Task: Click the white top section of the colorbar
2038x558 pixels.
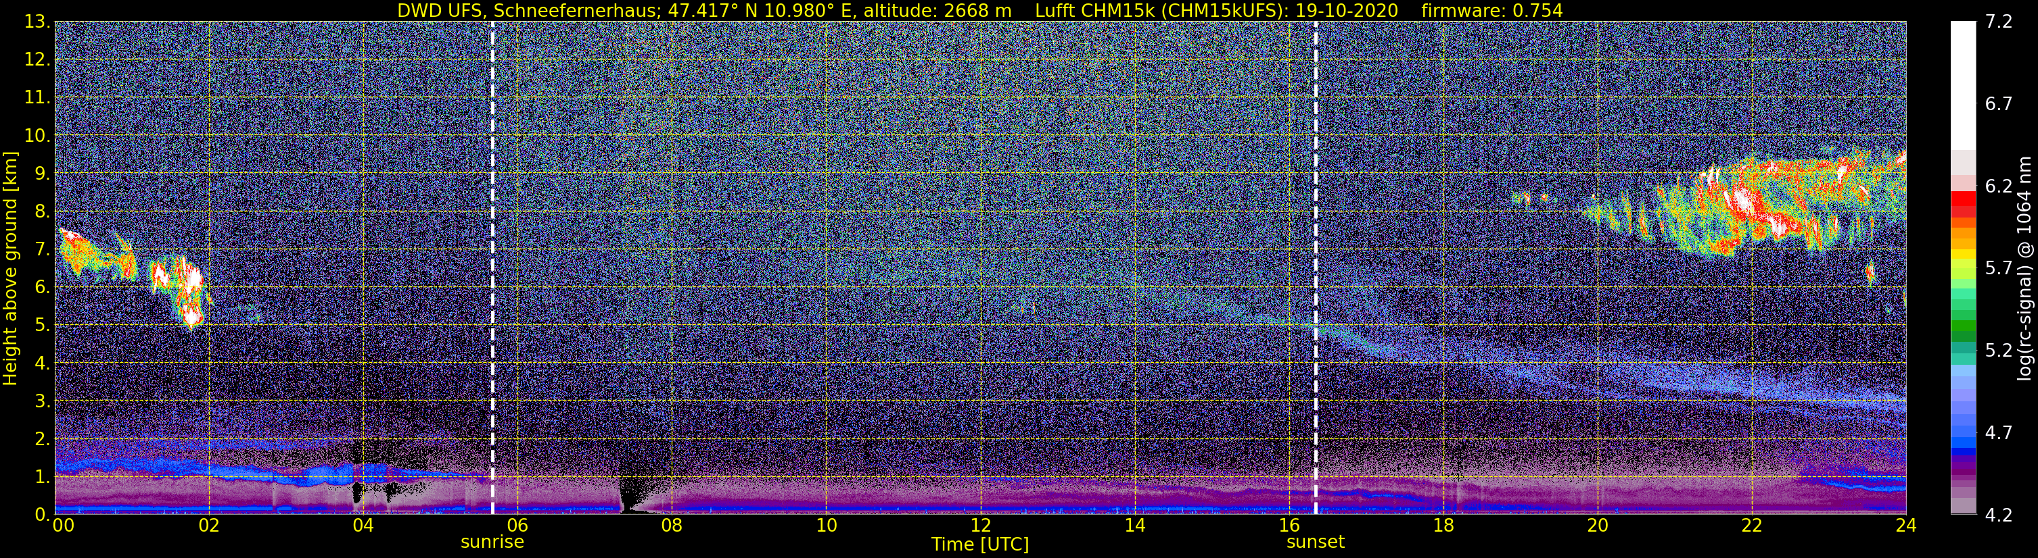Action: pos(1962,85)
